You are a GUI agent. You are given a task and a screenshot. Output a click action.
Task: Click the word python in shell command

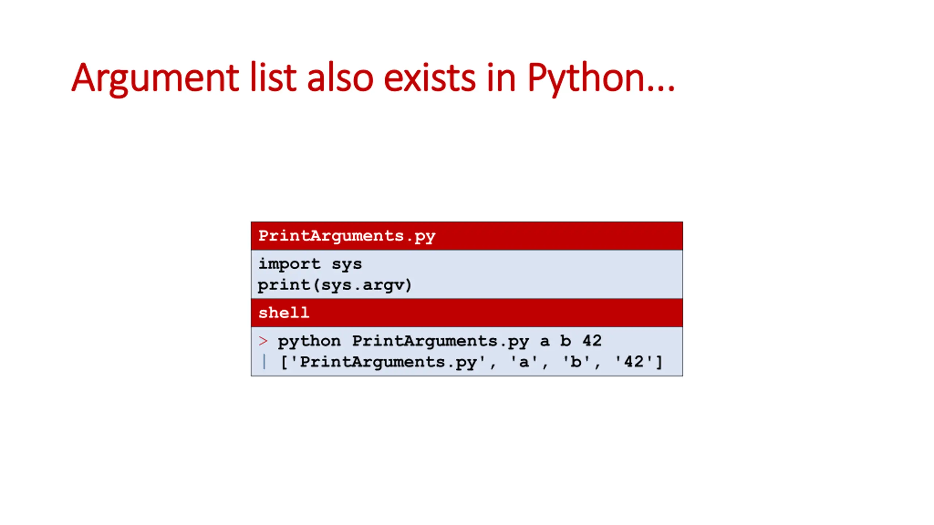point(309,341)
